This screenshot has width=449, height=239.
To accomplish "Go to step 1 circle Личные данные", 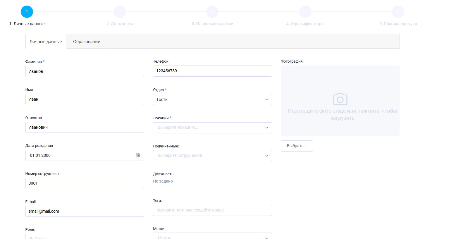I will point(27,12).
